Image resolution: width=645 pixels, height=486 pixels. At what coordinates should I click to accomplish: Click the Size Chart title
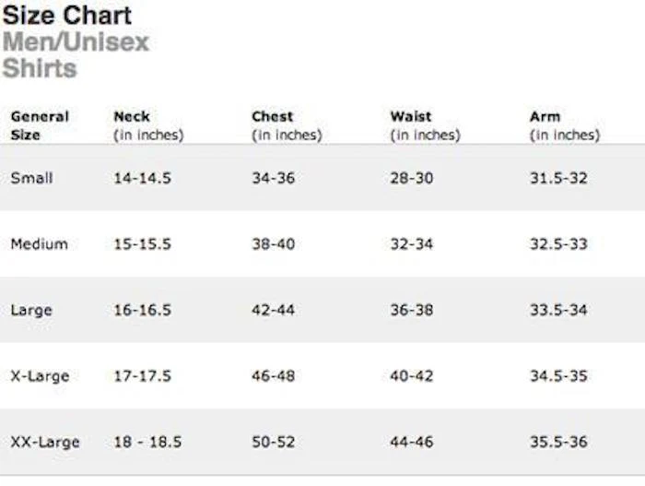click(66, 16)
